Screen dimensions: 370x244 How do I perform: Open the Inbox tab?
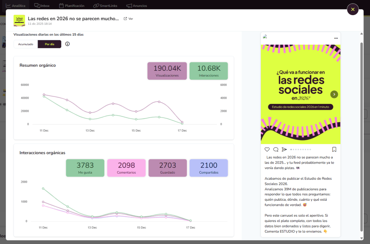(42, 6)
